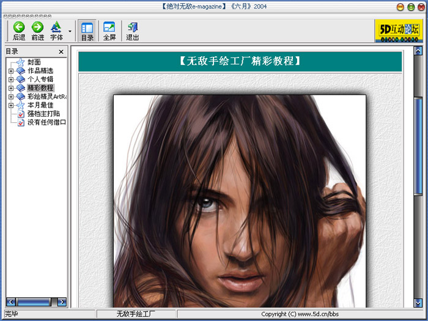The height and width of the screenshot is (321, 428).
Task: Click content scroll down arrow
Action: pos(418,303)
